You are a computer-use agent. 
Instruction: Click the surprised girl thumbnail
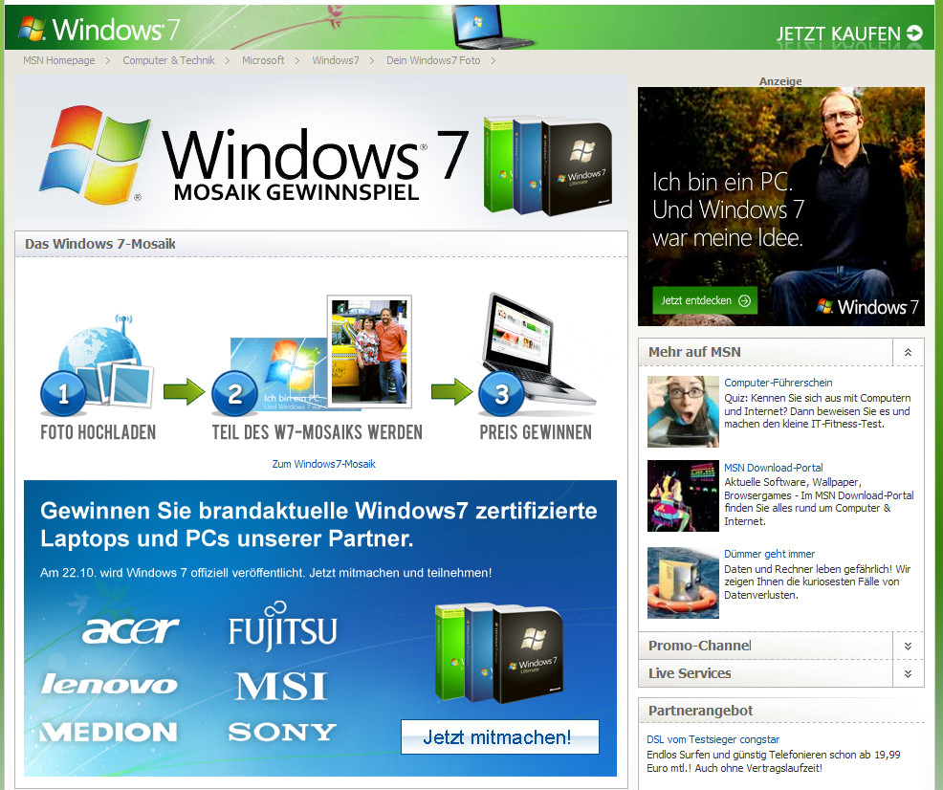pyautogui.click(x=683, y=411)
